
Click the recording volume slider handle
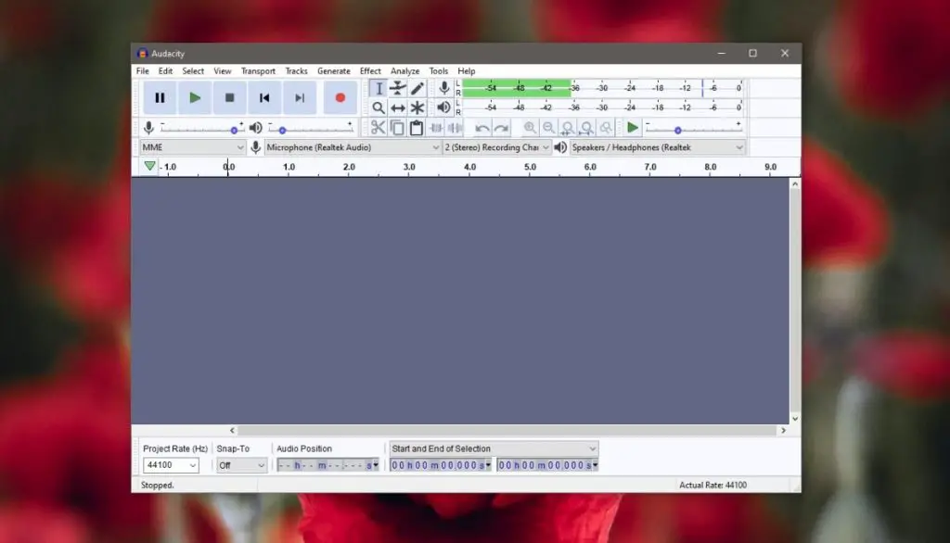(x=234, y=130)
